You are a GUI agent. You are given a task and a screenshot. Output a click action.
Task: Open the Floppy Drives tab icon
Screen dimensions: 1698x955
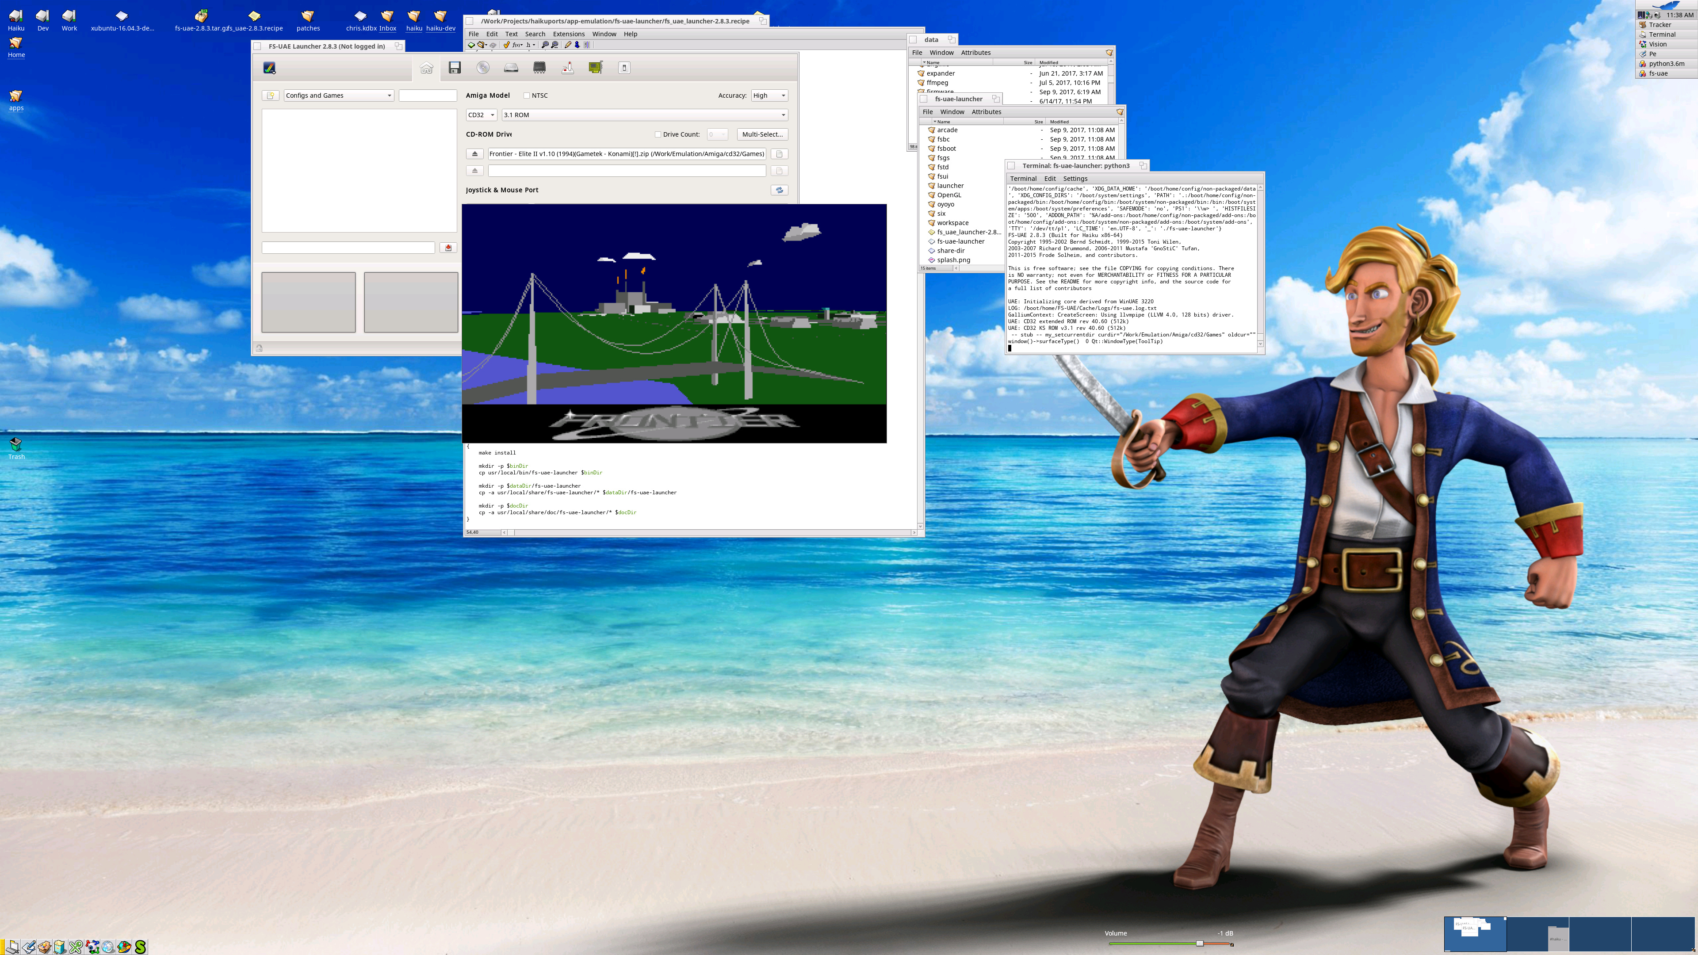(x=455, y=68)
